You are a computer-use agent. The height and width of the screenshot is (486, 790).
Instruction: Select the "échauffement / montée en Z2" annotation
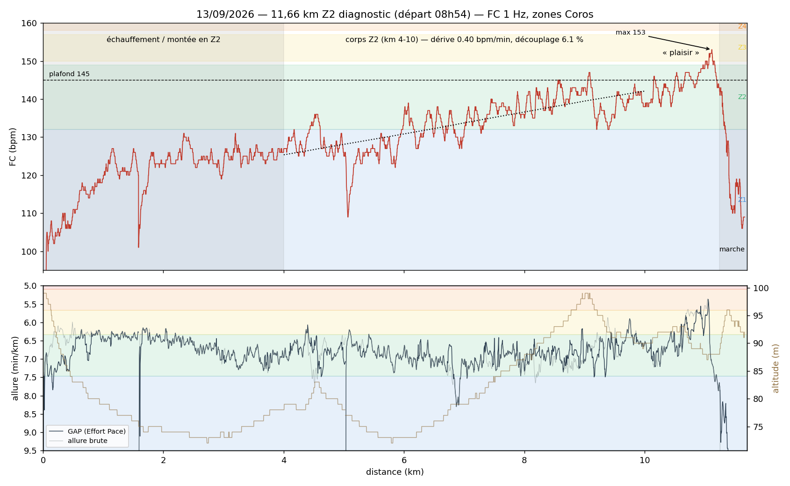click(x=163, y=40)
